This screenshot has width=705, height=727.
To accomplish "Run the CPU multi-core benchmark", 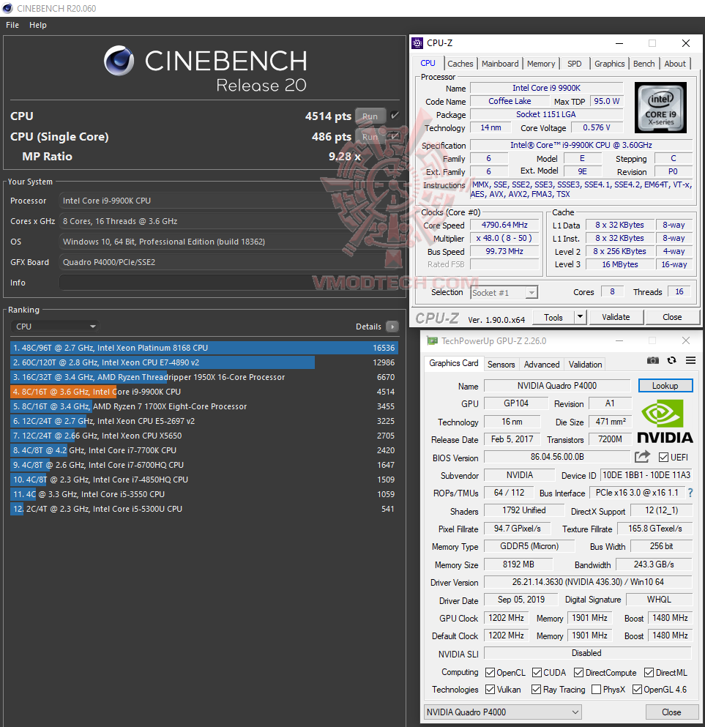I will [x=370, y=116].
